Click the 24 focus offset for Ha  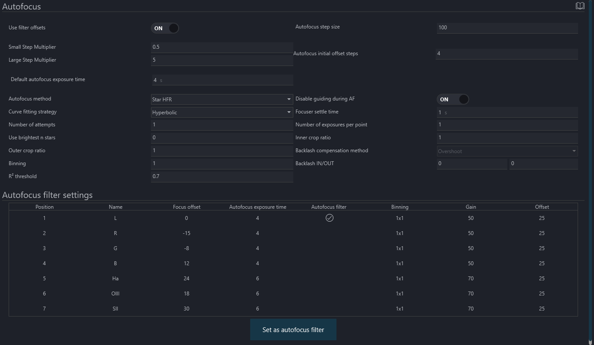tap(186, 279)
